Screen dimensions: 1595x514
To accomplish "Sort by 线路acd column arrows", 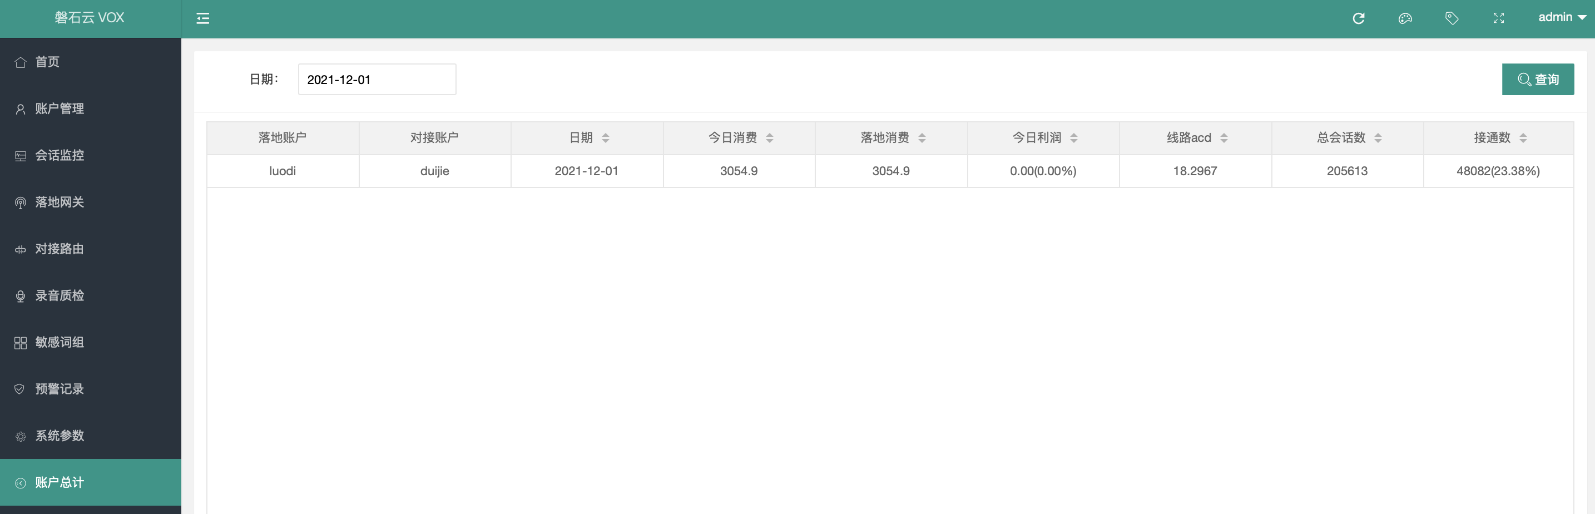I will click(1224, 137).
